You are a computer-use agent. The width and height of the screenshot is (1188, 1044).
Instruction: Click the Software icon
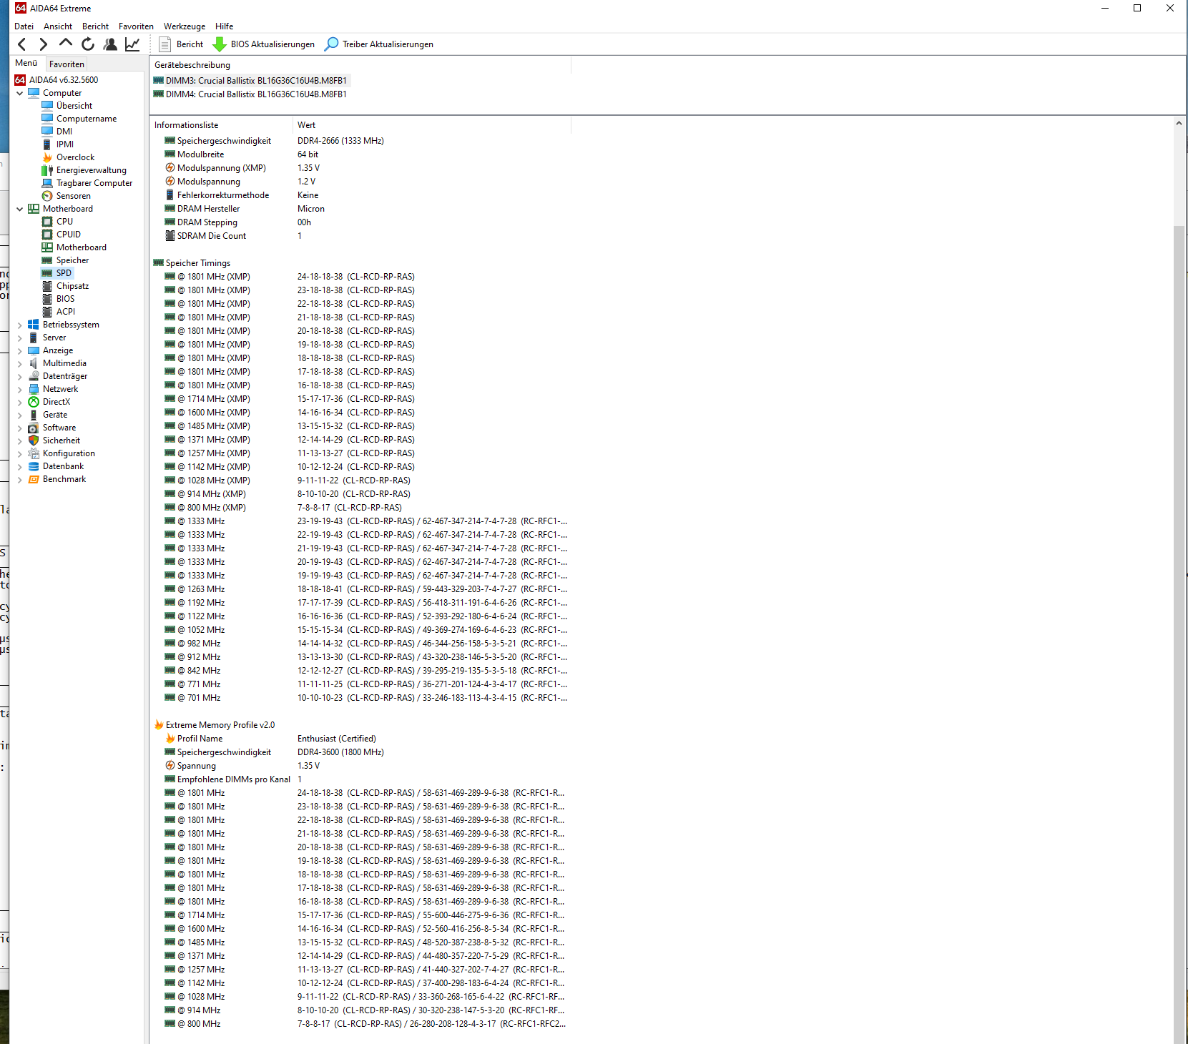(34, 428)
